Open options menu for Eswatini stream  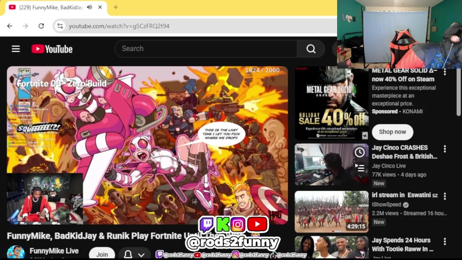click(445, 196)
